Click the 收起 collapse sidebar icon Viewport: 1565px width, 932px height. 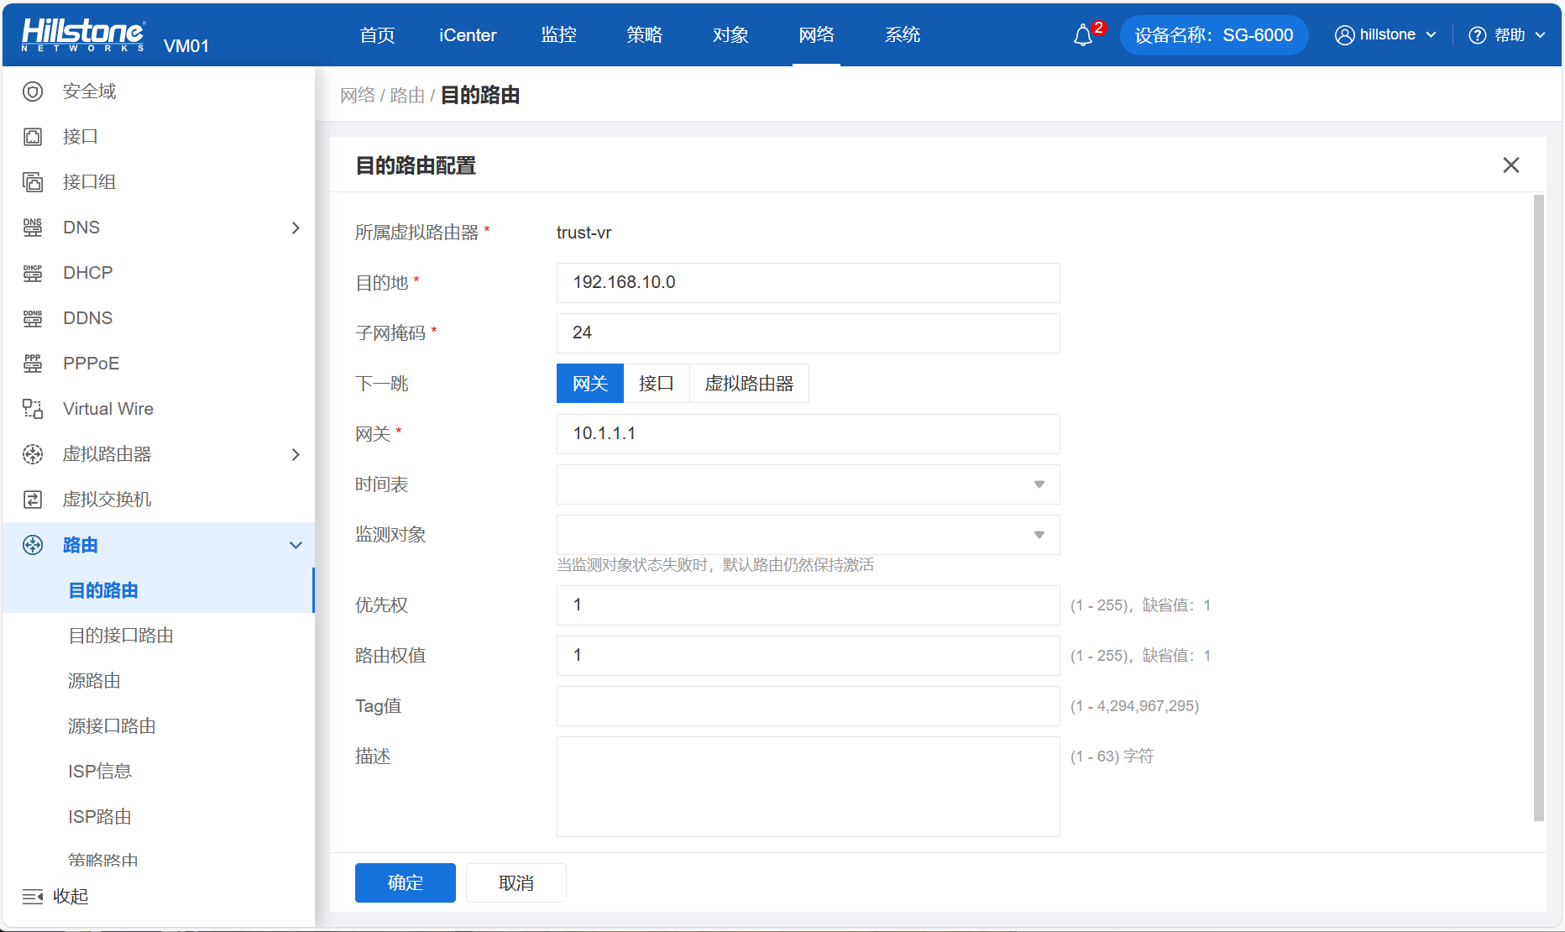33,897
